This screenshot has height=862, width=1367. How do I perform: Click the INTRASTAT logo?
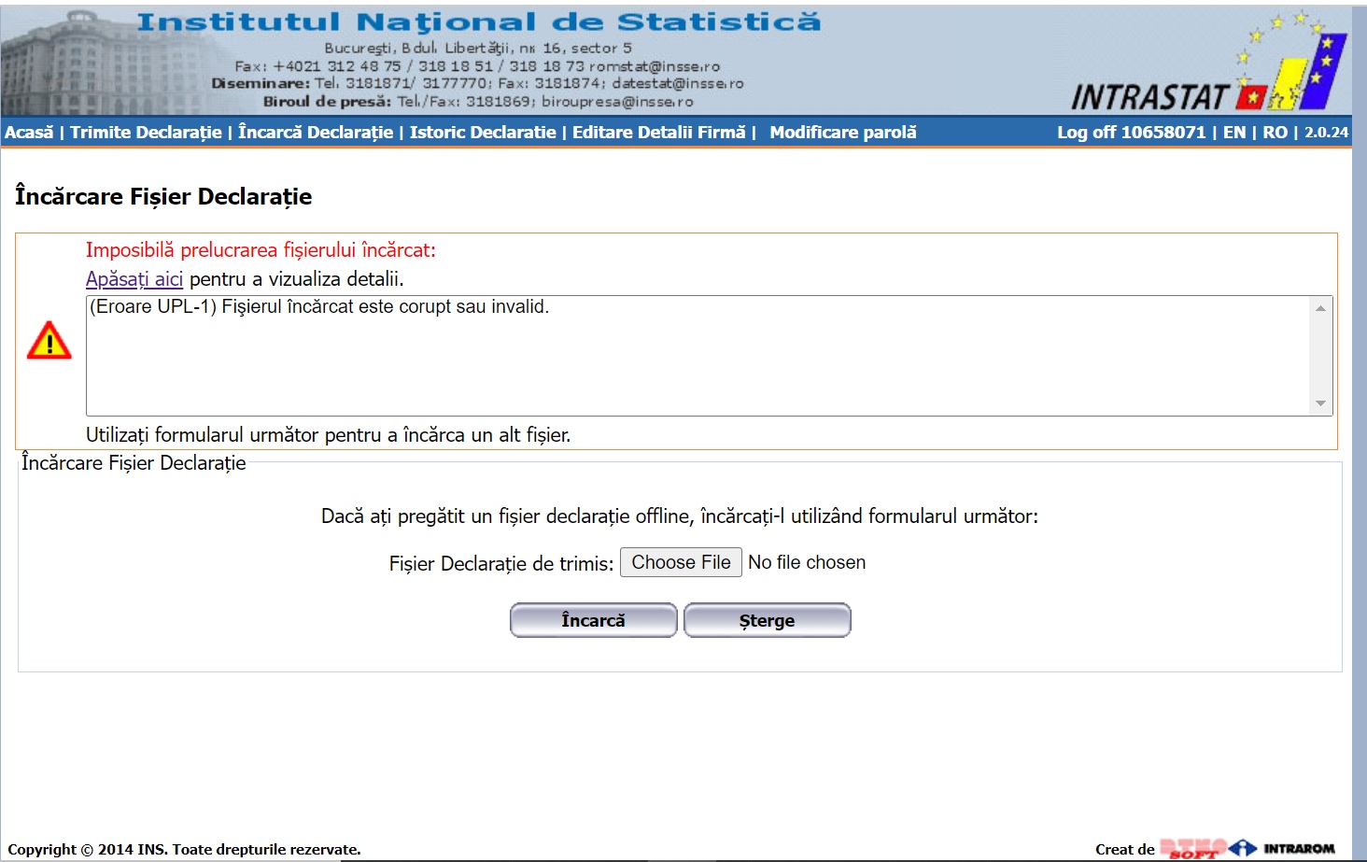coord(1209,63)
